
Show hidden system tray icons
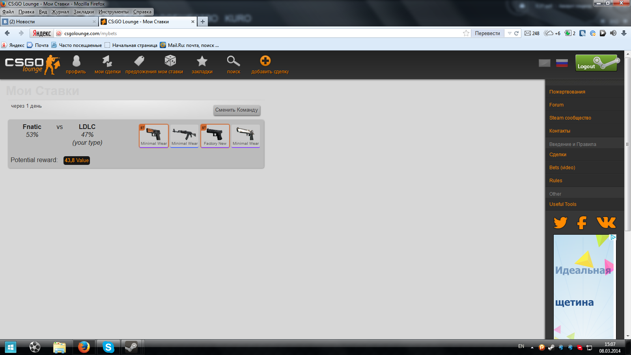point(532,348)
